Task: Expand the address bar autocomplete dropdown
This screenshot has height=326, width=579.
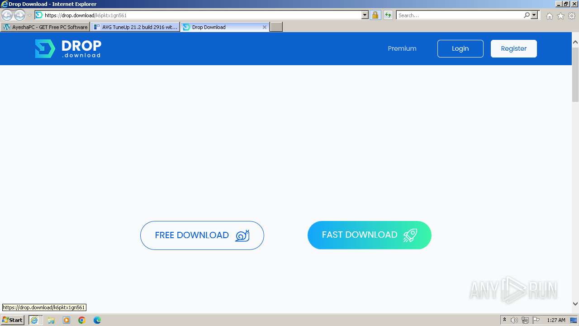Action: click(x=365, y=15)
